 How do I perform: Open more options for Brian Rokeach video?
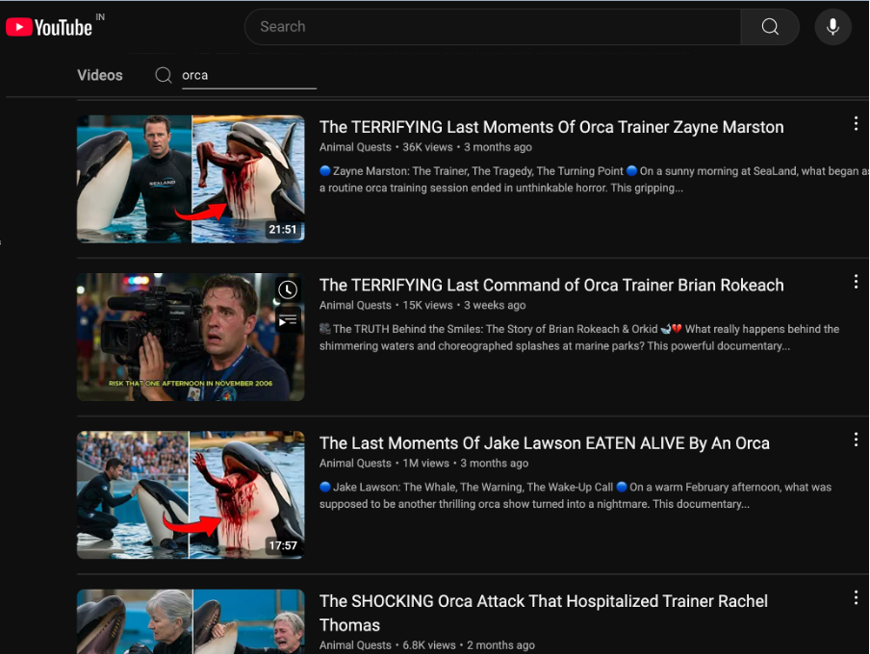tap(856, 282)
